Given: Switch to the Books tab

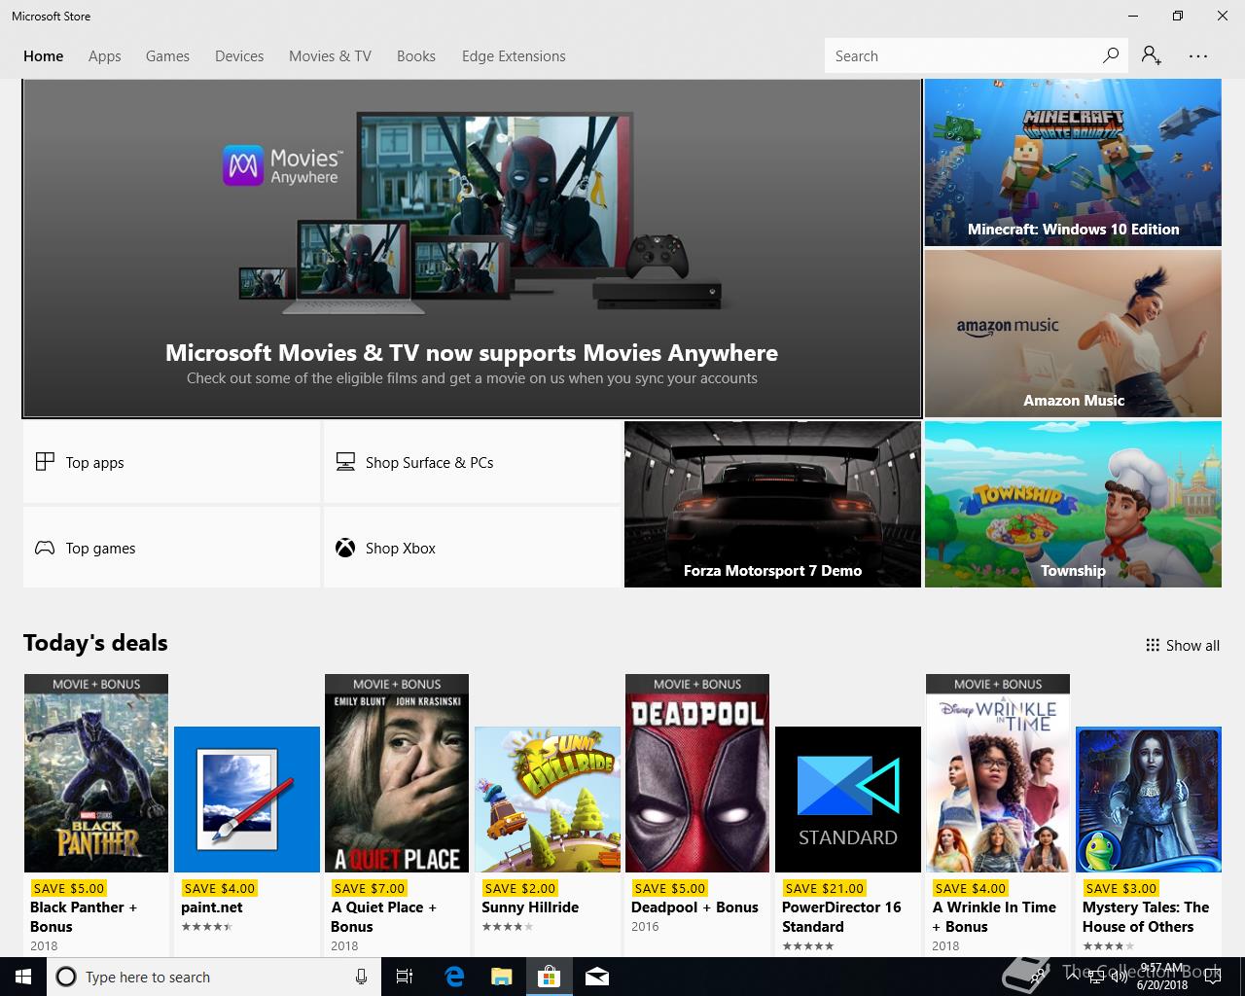Looking at the screenshot, I should (x=416, y=55).
